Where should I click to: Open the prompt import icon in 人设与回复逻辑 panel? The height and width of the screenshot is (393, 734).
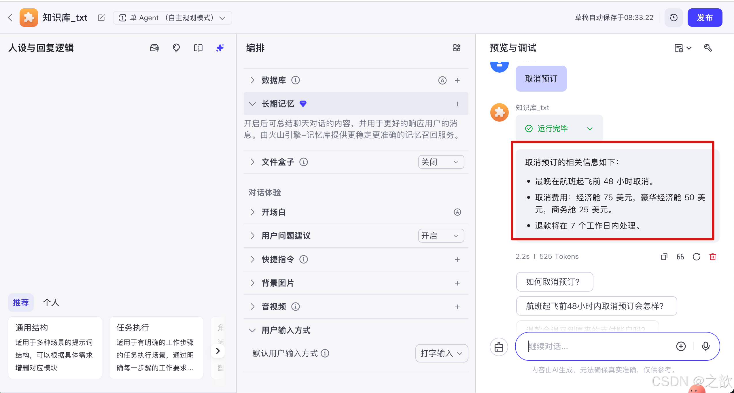[x=154, y=48]
